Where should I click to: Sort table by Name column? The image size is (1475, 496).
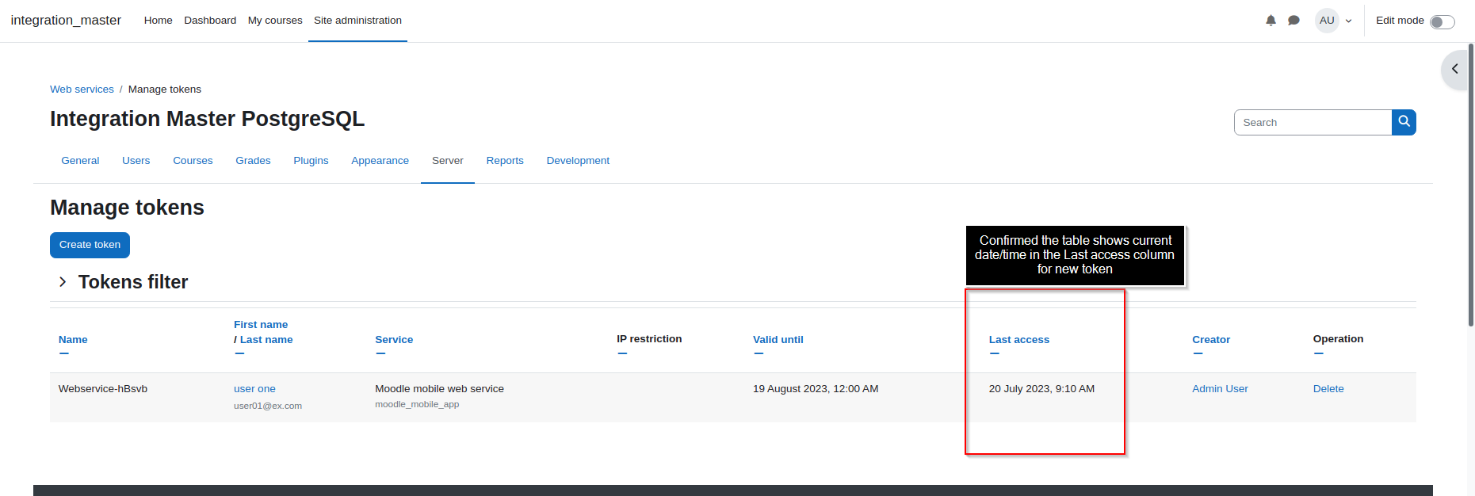[73, 340]
